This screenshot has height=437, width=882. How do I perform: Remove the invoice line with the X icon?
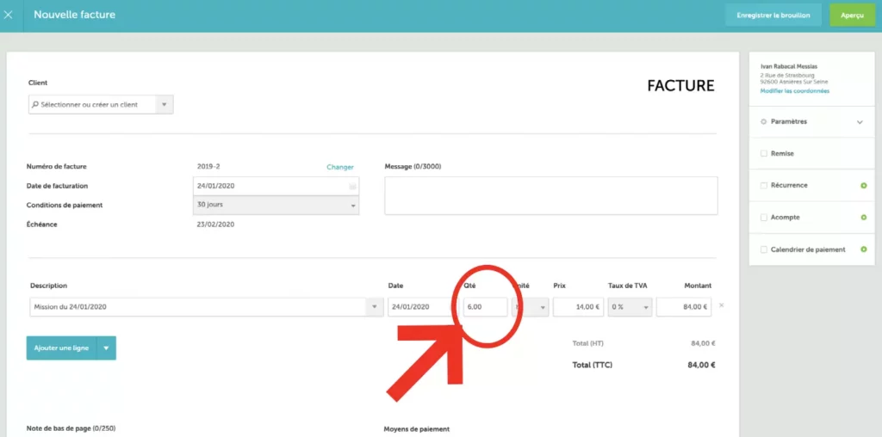click(x=721, y=305)
